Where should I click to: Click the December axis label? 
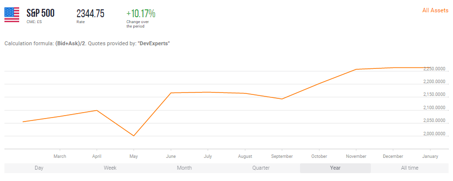pos(393,156)
